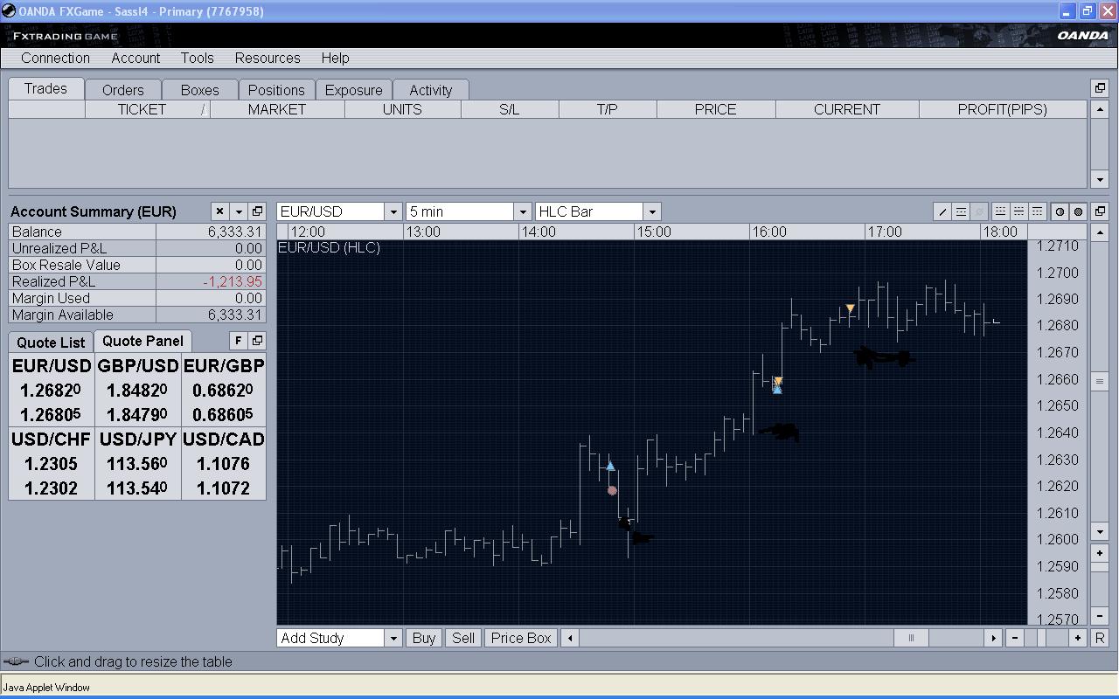This screenshot has width=1119, height=699.
Task: Open the Help menu
Action: point(335,58)
